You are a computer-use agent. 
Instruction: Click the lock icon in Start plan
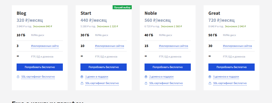82,83
